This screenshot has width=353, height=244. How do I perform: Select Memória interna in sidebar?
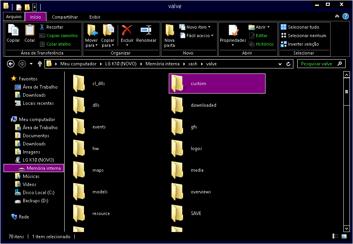point(34,168)
